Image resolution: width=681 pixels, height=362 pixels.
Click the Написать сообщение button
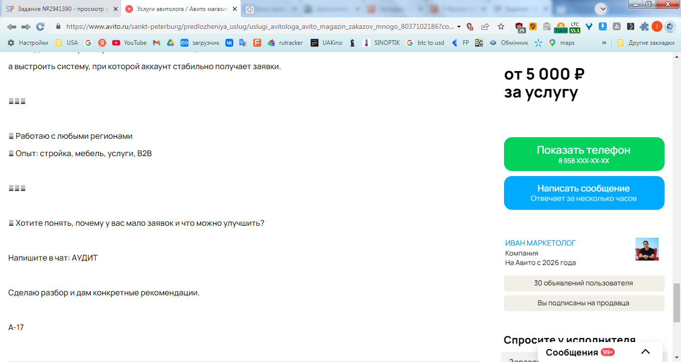point(584,193)
